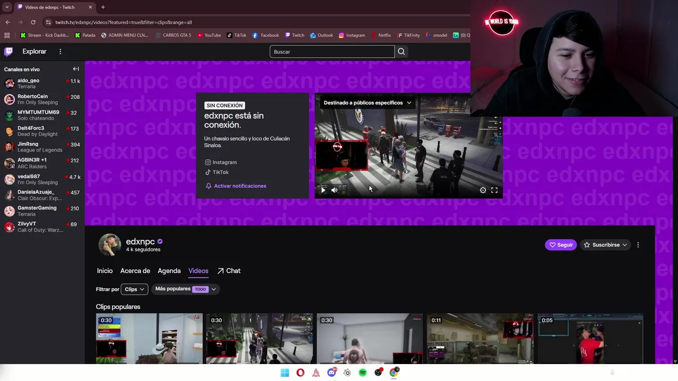Open the three-dot menu beside Explorar
This screenshot has height=381, width=678.
(60, 51)
